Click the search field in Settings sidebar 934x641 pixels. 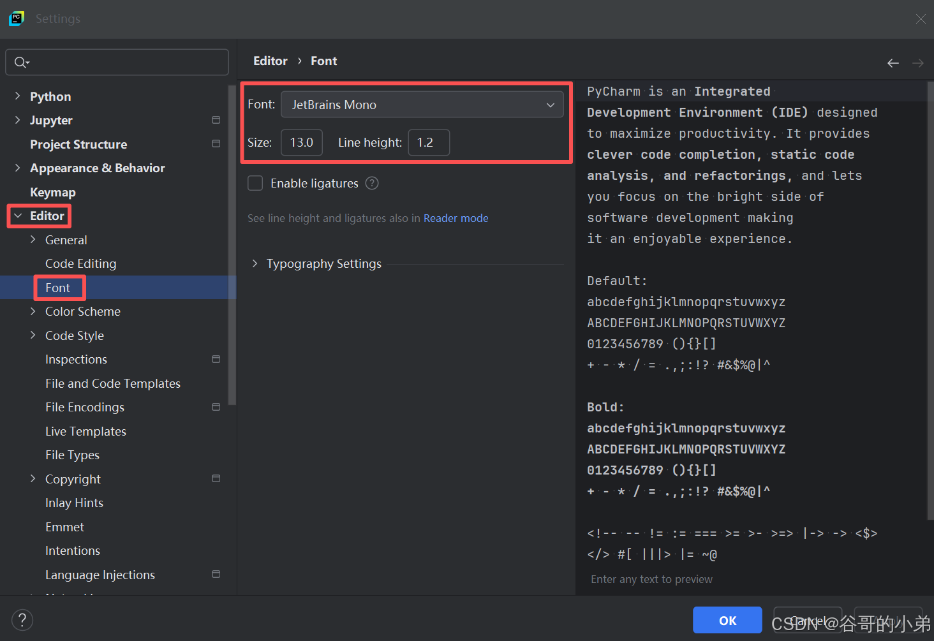[x=117, y=62]
